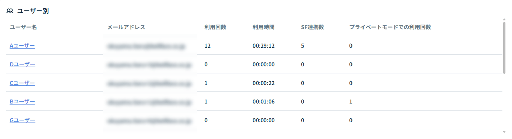Viewport: 512px width, 139px height.
Task: Click the SF連携数 column header
Action: [x=312, y=27]
